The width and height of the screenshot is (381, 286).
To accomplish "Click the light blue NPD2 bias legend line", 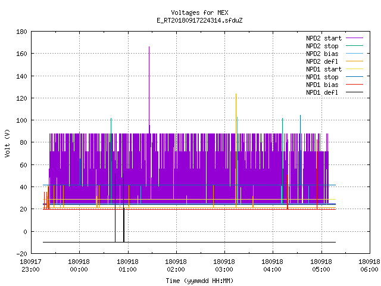I will (354, 54).
